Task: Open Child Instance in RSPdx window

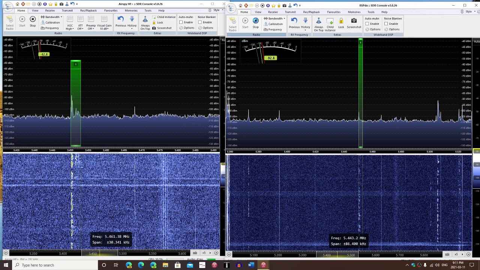Action: [x=330, y=24]
